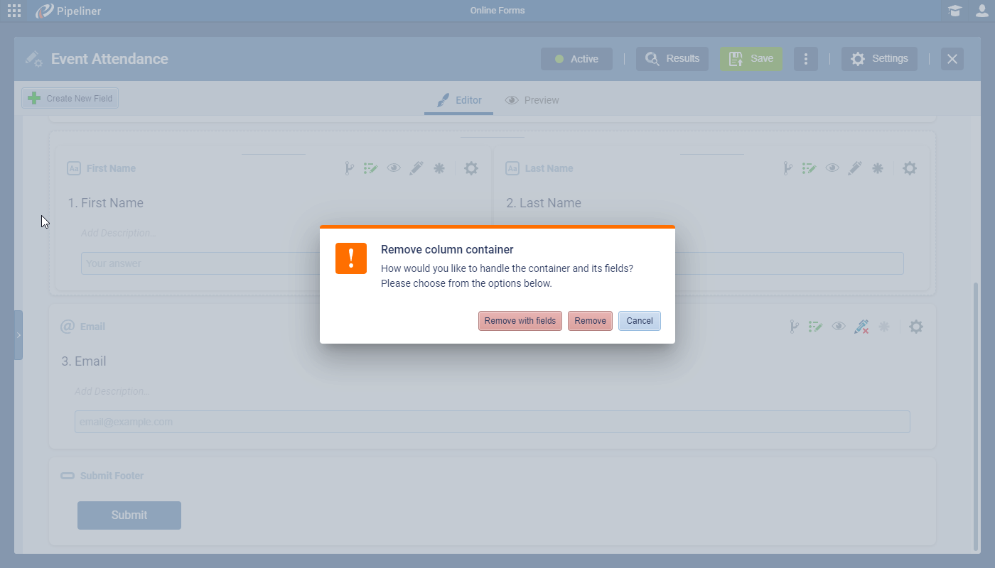Open the app launcher grid icon

[14, 11]
